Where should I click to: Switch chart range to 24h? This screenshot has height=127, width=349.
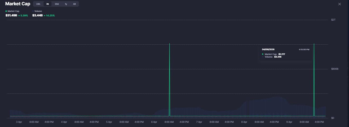point(38,4)
